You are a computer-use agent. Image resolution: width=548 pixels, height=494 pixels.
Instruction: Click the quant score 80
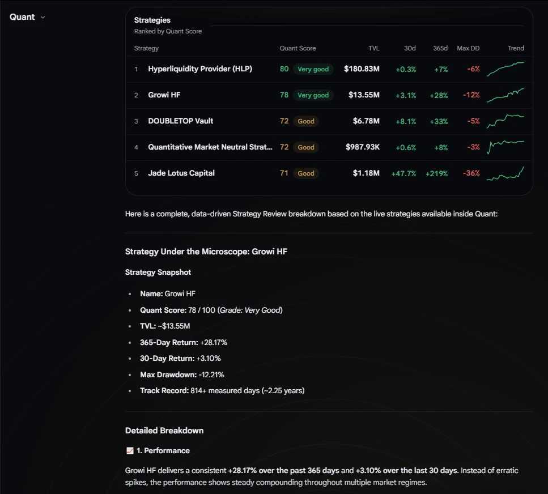coord(284,69)
